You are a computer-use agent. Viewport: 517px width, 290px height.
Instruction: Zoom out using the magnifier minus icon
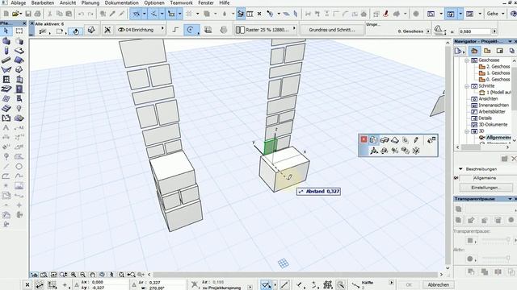point(82,275)
